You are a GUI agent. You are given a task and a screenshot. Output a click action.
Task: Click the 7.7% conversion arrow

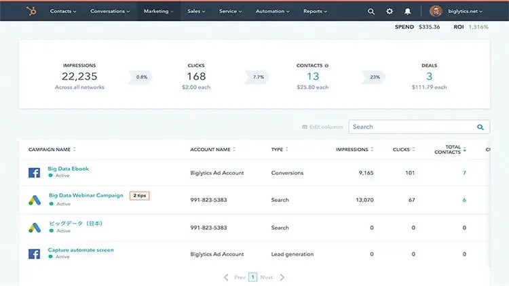pyautogui.click(x=257, y=77)
